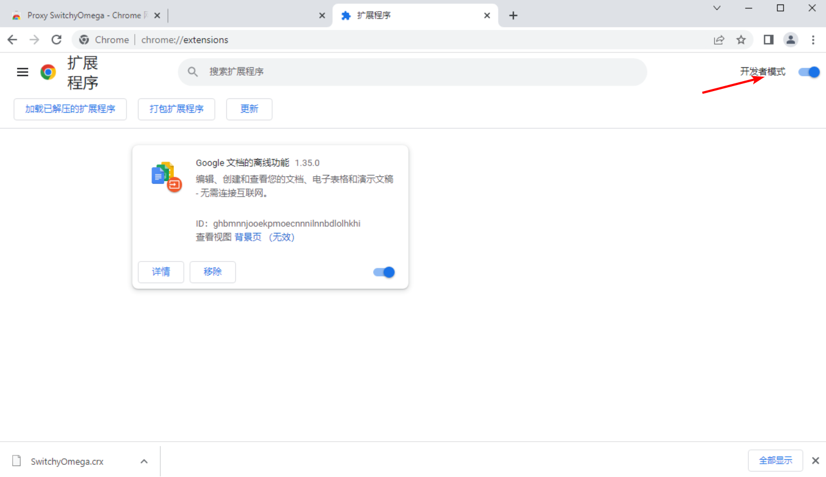Close the downloads bar
Viewport: 826px width, 477px height.
(x=816, y=460)
